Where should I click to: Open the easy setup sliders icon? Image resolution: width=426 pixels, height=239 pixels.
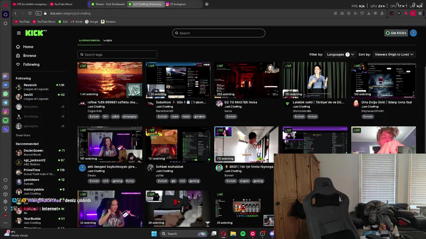click(375, 13)
